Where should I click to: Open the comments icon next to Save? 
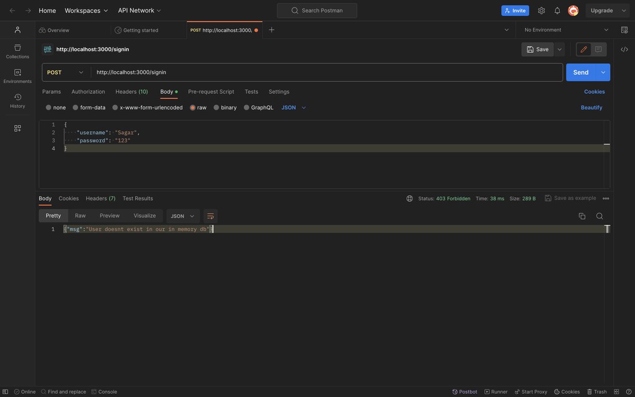coord(598,49)
